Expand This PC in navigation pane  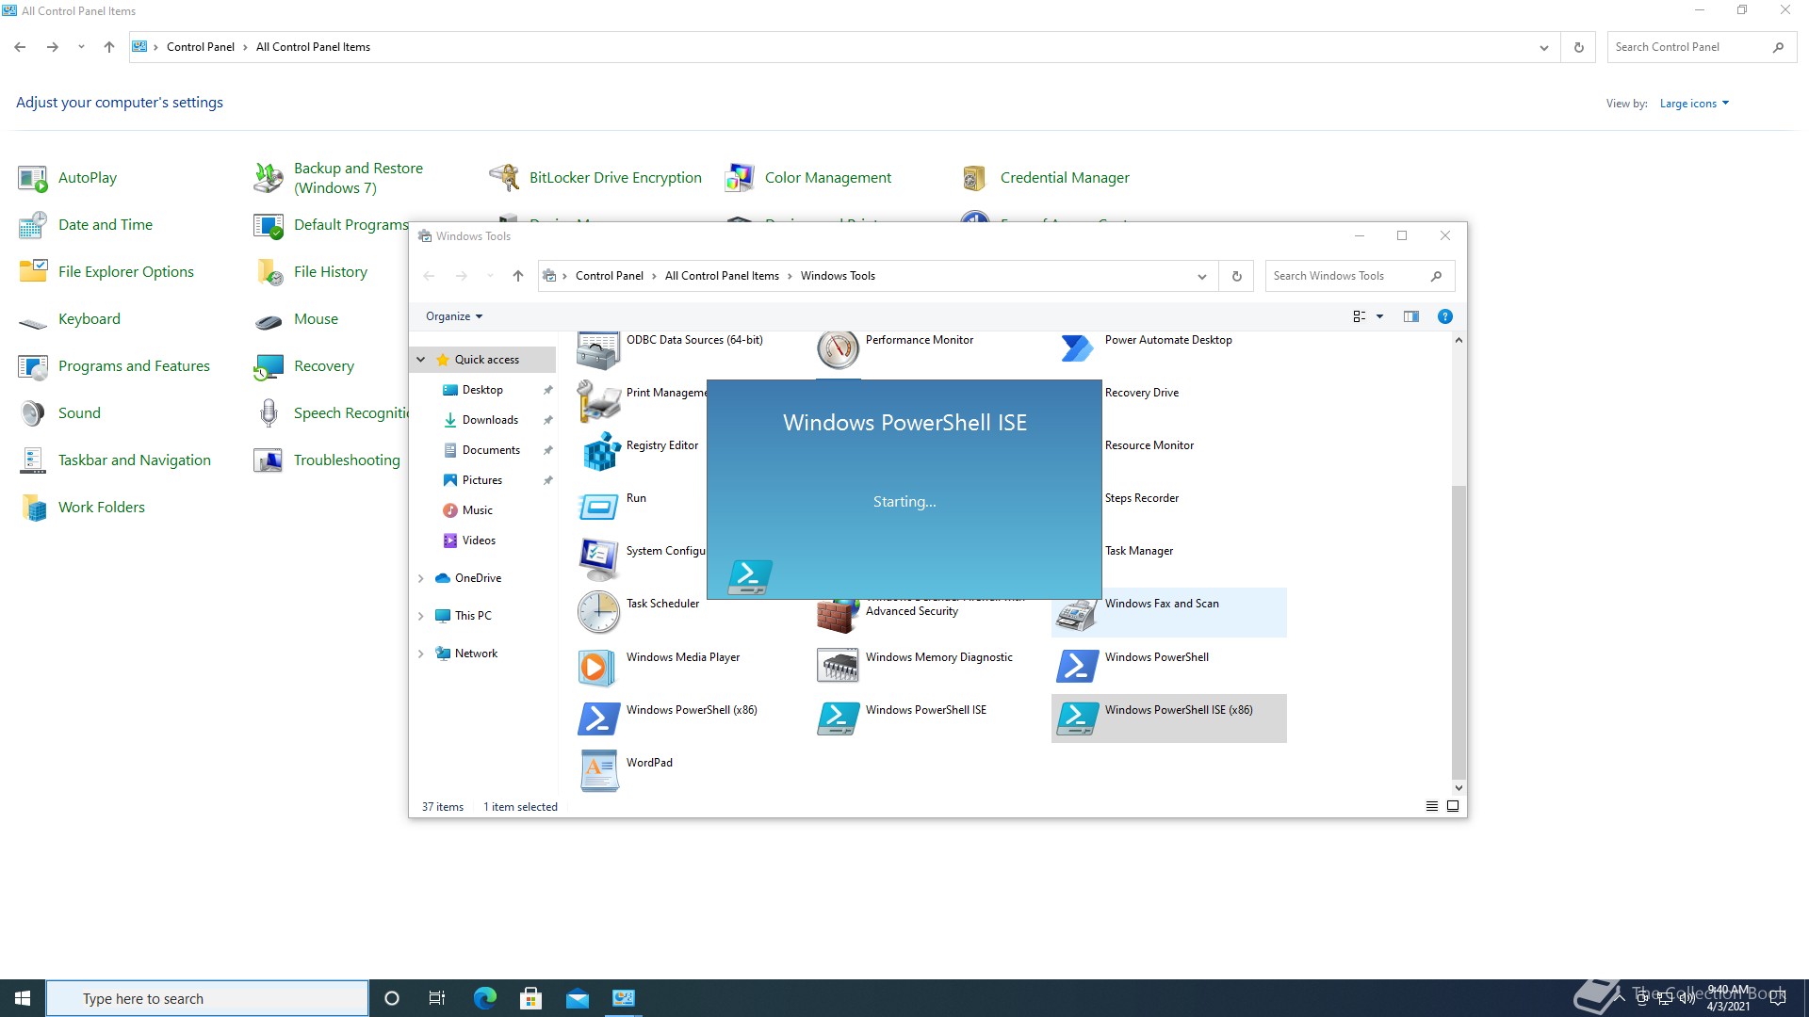pyautogui.click(x=420, y=616)
